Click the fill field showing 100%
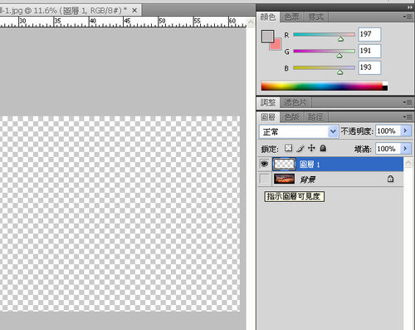 388,149
